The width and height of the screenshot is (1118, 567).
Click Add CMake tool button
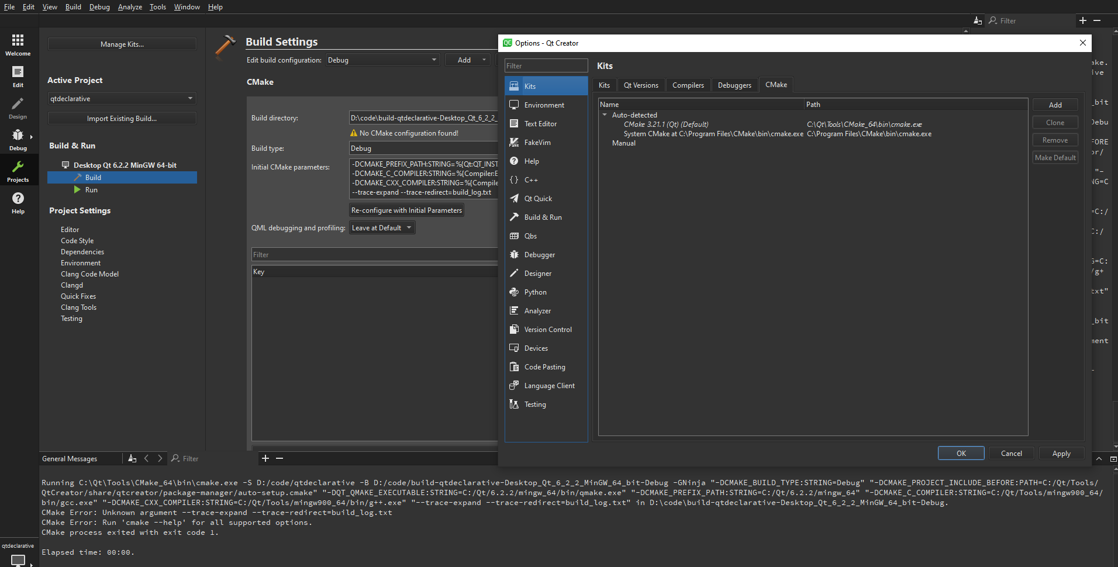click(x=1055, y=105)
